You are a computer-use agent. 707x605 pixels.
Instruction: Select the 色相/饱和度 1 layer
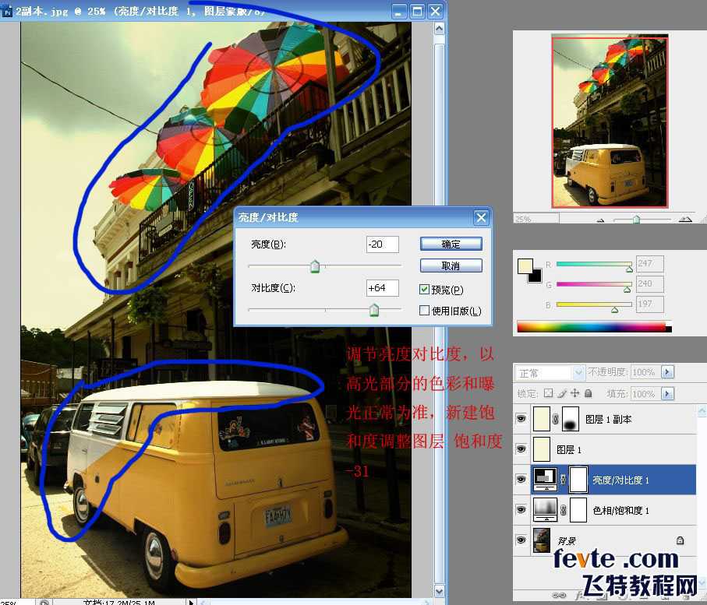[x=613, y=510]
